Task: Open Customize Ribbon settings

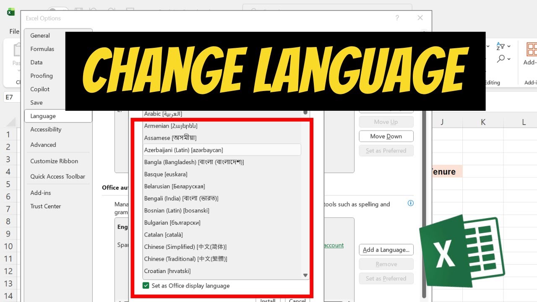Action: tap(58, 161)
